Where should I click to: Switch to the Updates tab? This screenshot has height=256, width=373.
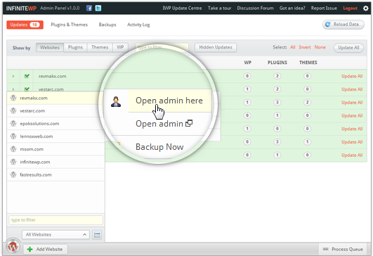(x=25, y=25)
